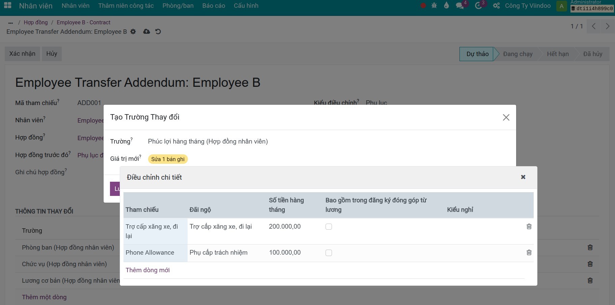Expand the breadcrumb ellipsis

click(10, 23)
